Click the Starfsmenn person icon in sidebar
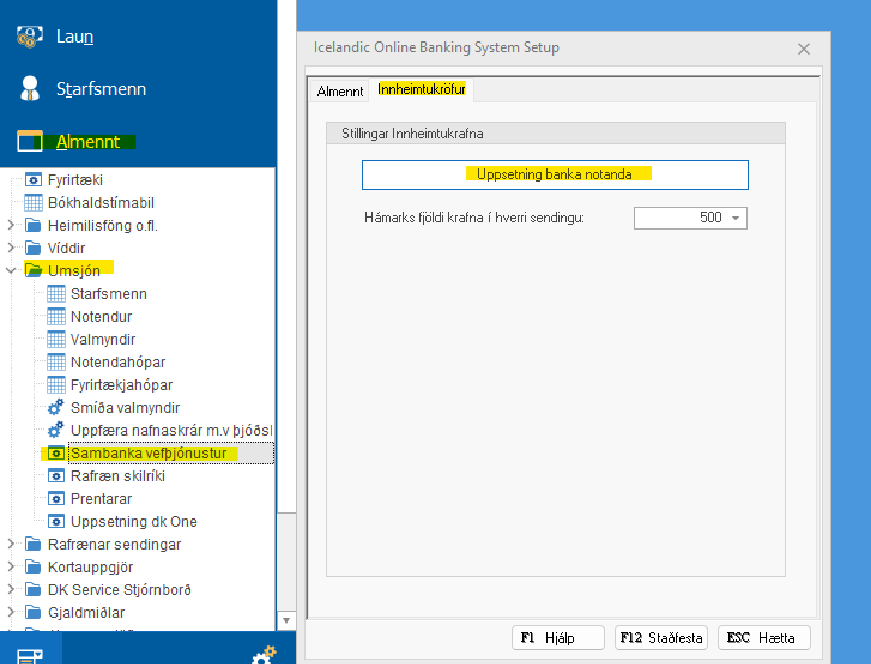 coord(29,89)
